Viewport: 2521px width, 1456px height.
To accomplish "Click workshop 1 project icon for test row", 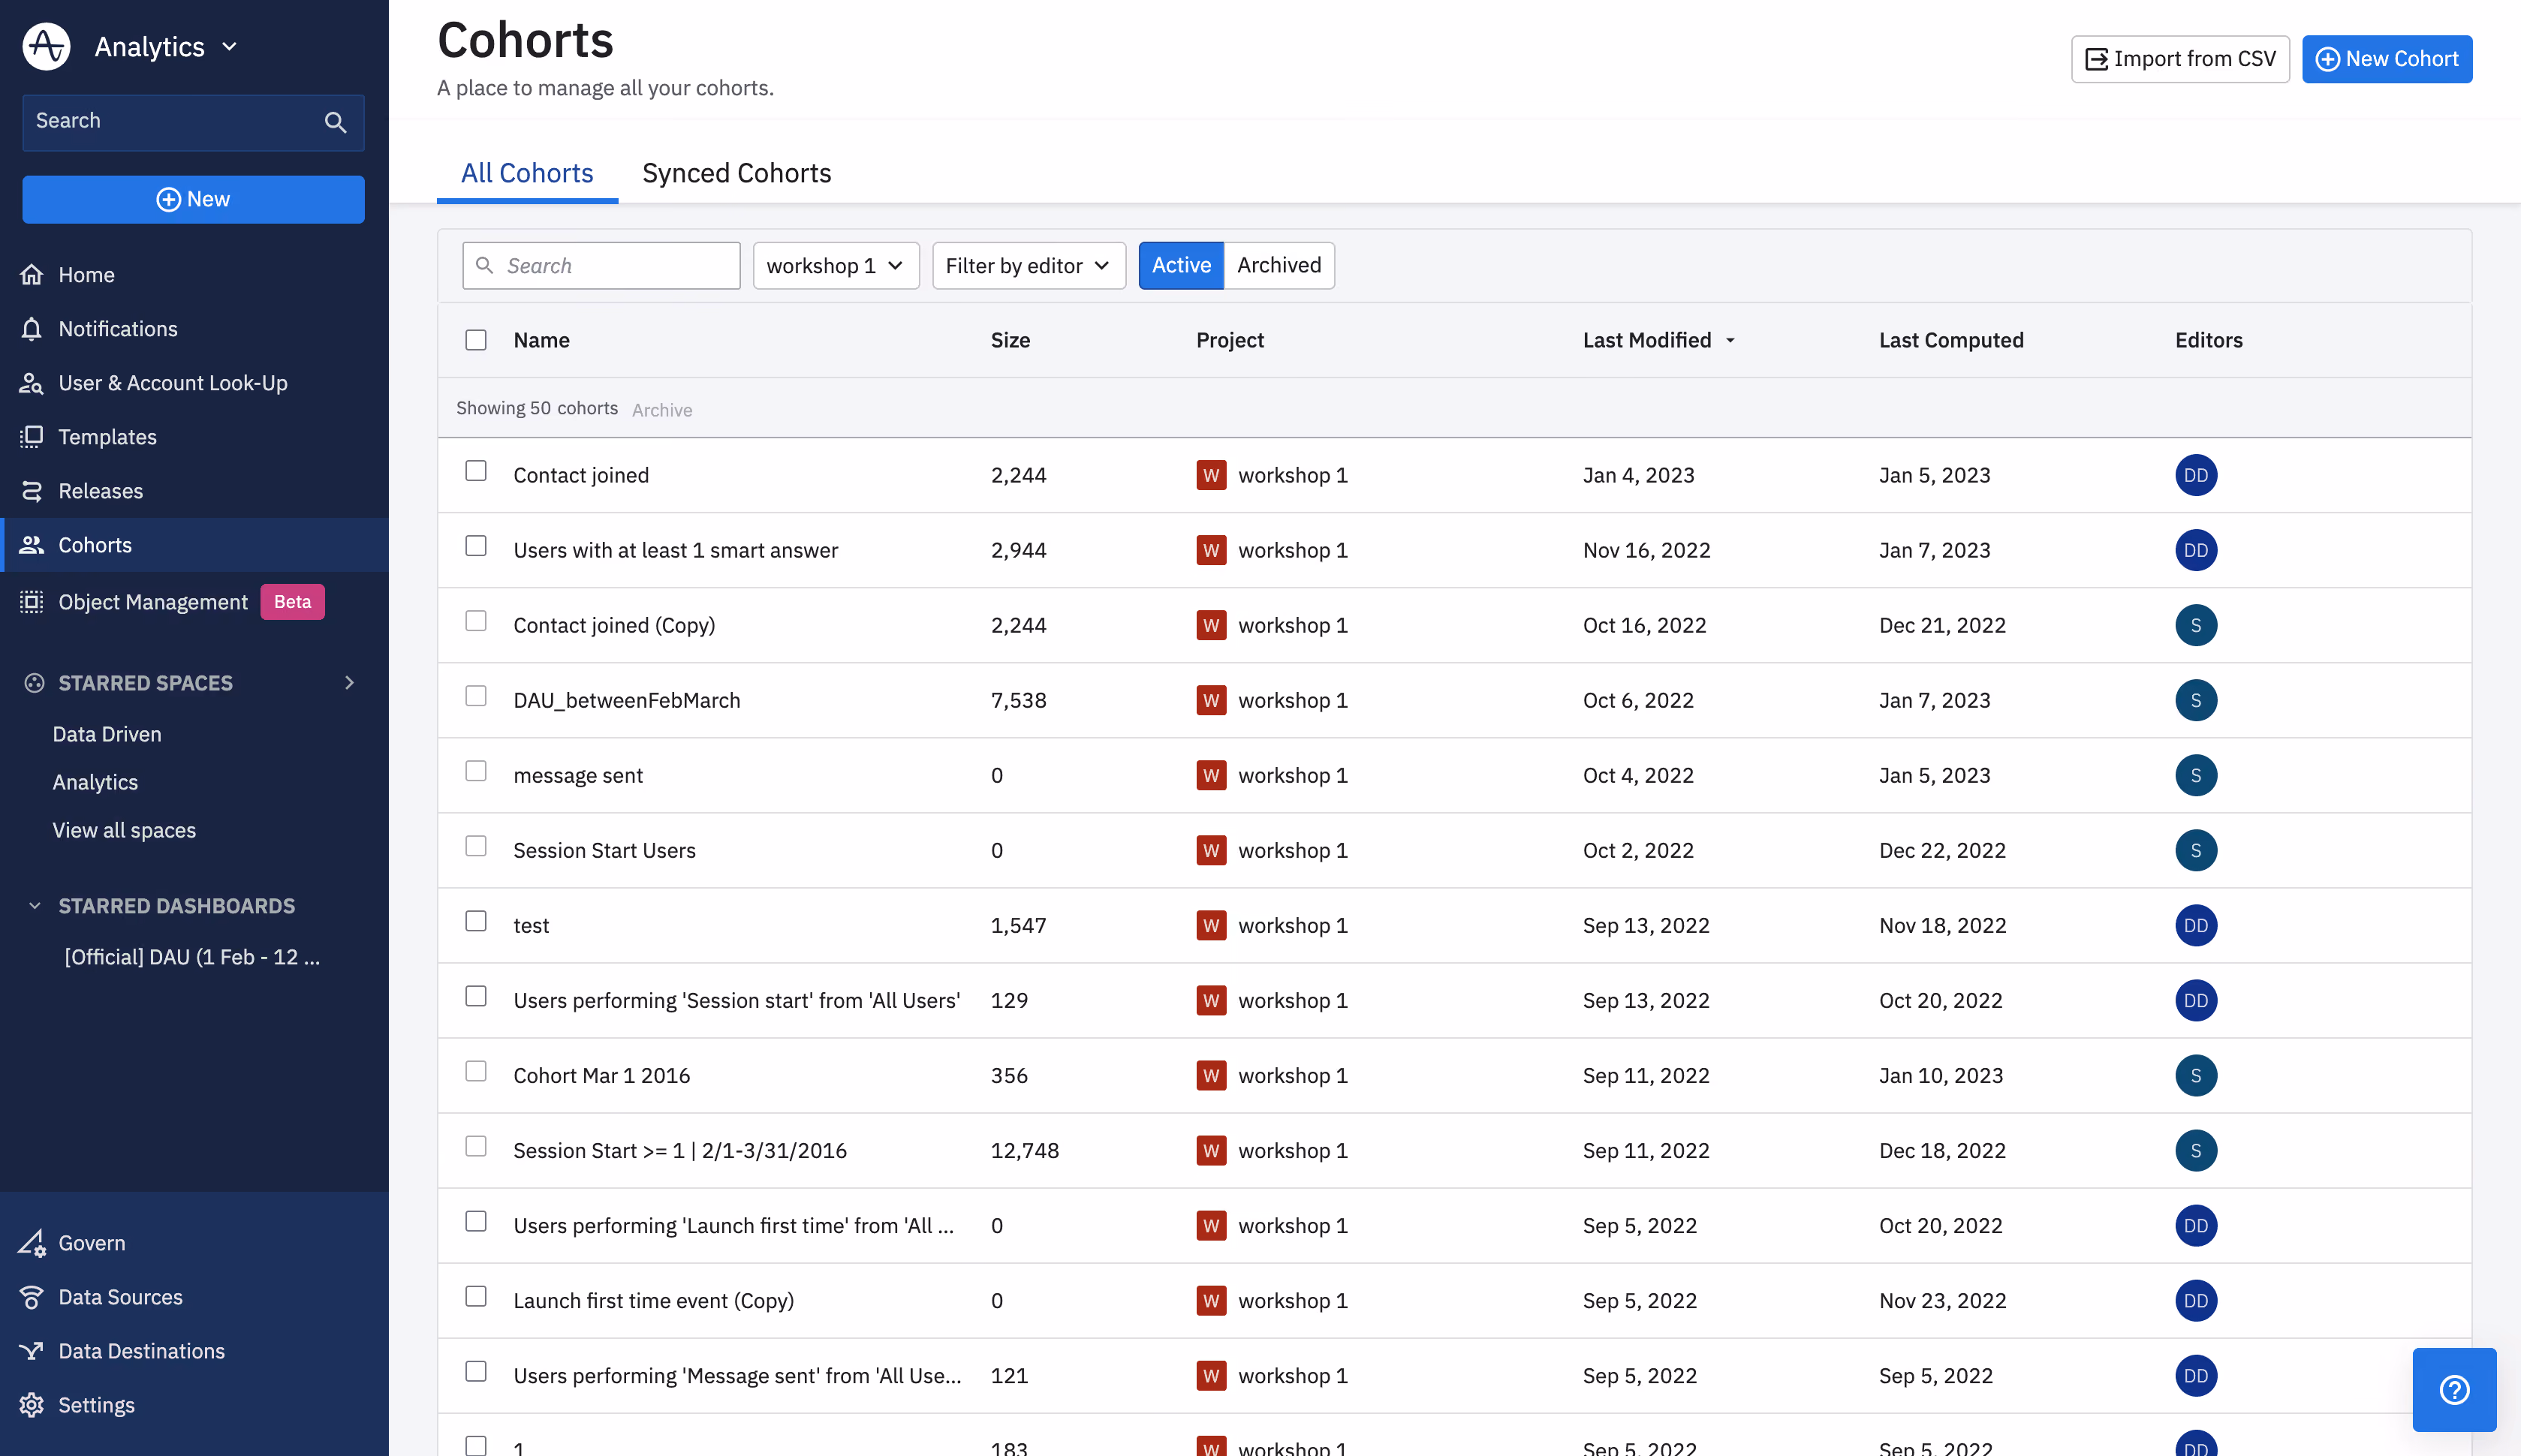I will click(1211, 925).
